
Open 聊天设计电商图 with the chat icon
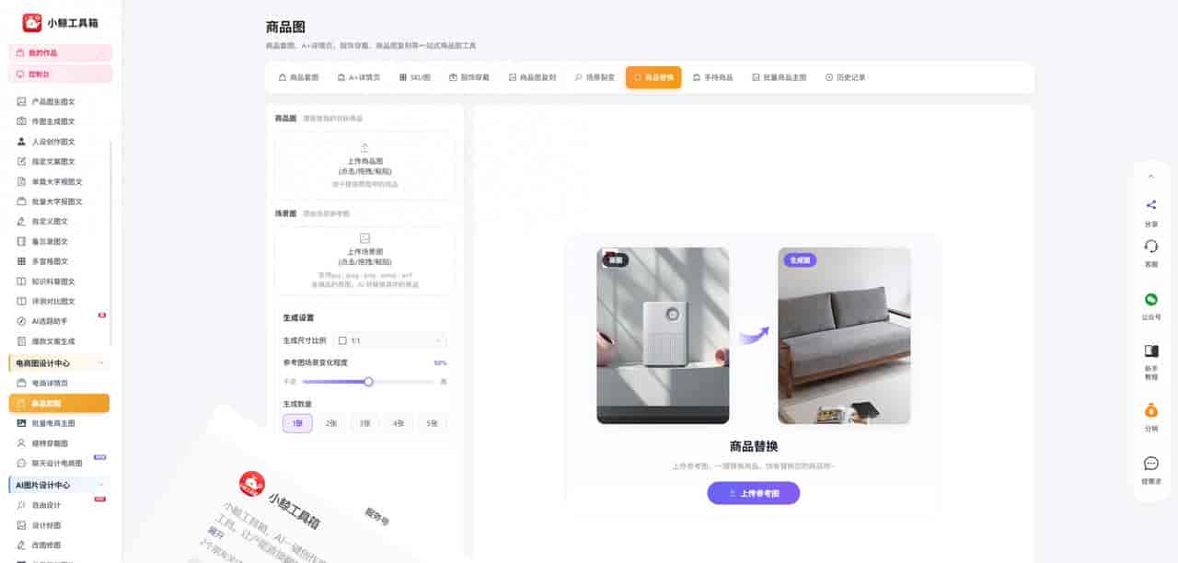pyautogui.click(x=59, y=463)
